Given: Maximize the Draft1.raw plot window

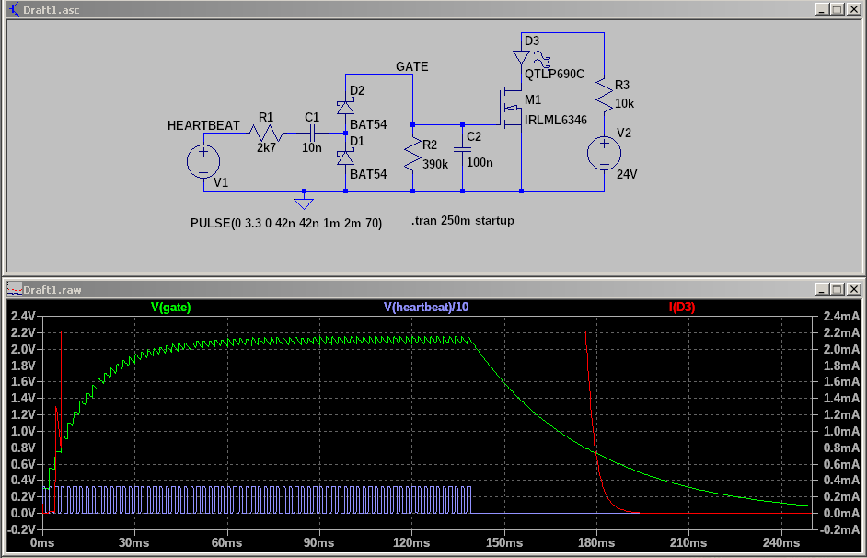Looking at the screenshot, I should point(838,289).
